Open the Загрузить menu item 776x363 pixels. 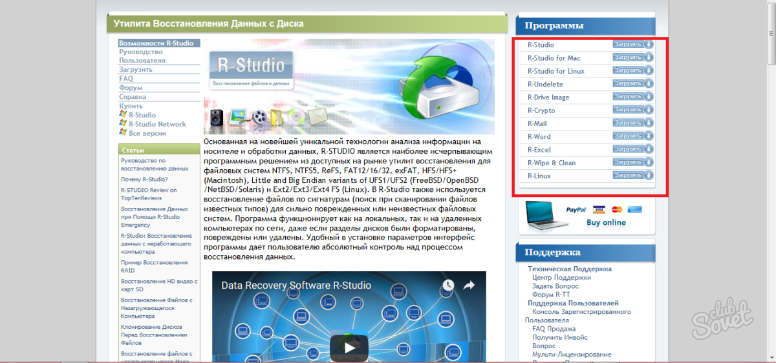tap(136, 69)
